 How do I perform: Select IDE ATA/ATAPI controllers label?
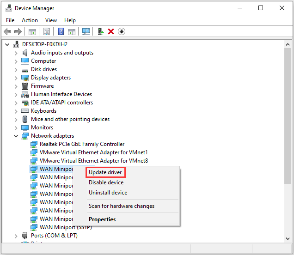click(x=62, y=103)
